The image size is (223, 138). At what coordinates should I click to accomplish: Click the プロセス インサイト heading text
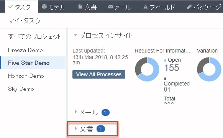pyautogui.click(x=106, y=35)
